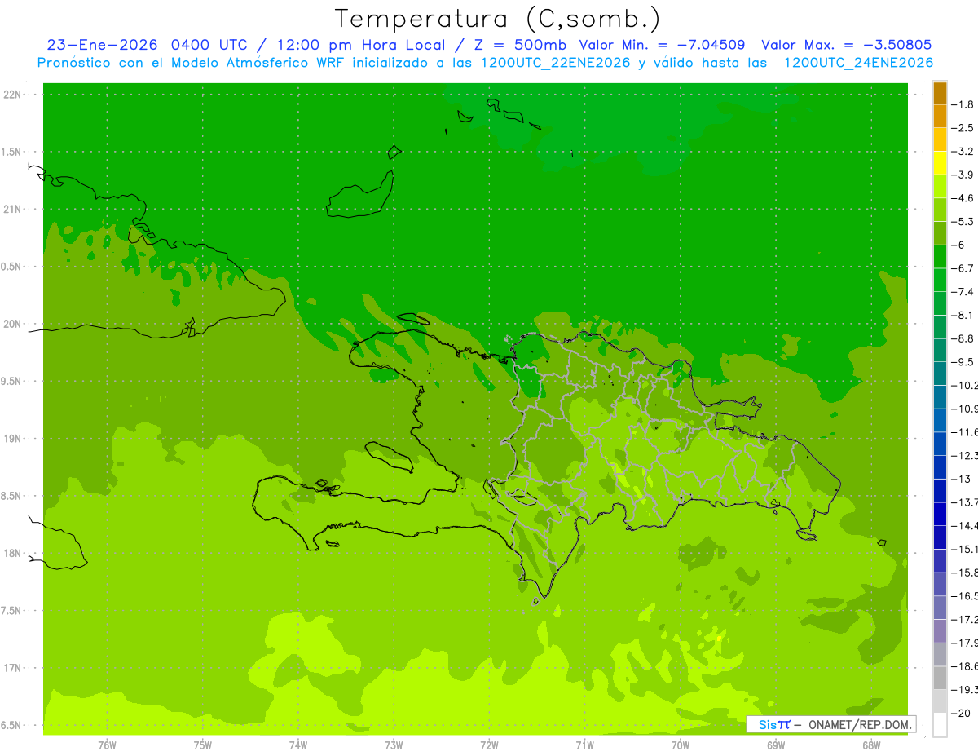Click the 'ONAMET/REP.DOM.' credit label

(x=860, y=724)
